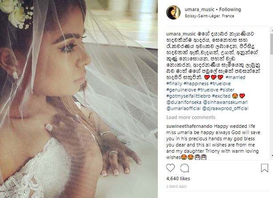Image resolution: width=273 pixels, height=198 pixels.
Task: Visit the @dulanifonseka profile mention
Action: point(184,102)
